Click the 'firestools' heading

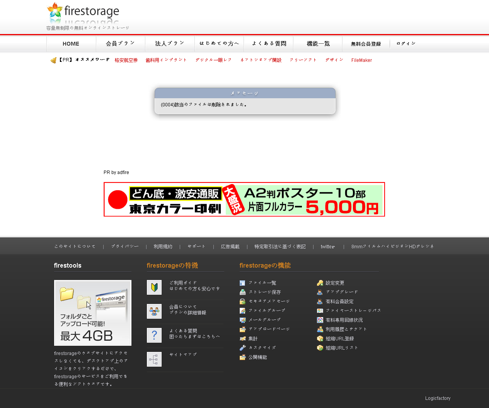68,265
